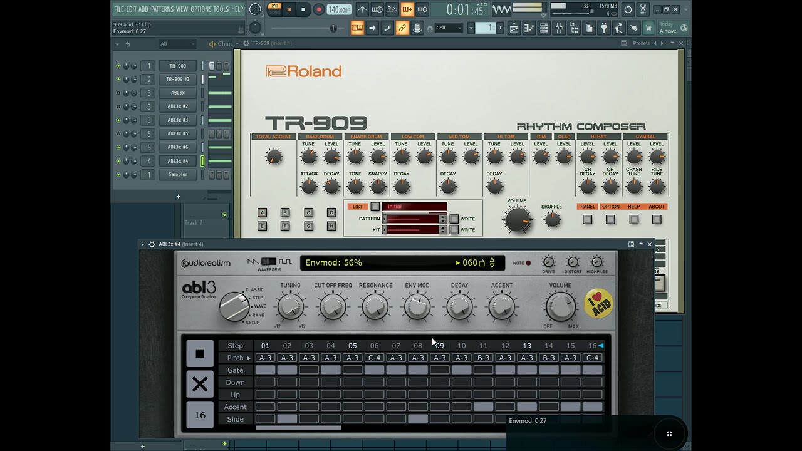Viewport: 802px width, 451px height.
Task: Open the mixer window icon
Action: click(x=559, y=28)
